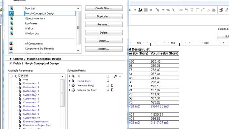Image resolution: width=229 pixels, height=129 pixels.
Task: Click the Rename... button
Action: click(104, 24)
